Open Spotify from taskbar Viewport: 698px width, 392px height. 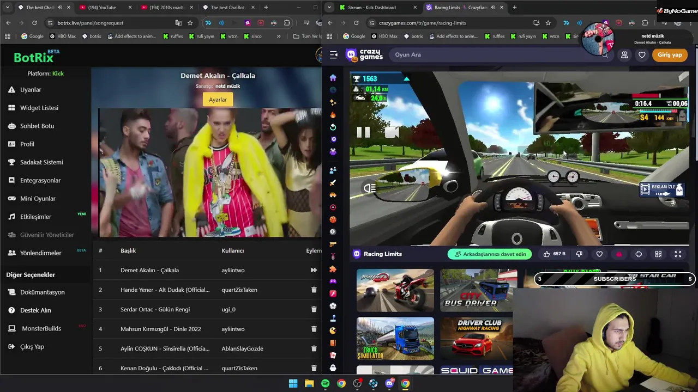tap(325, 383)
